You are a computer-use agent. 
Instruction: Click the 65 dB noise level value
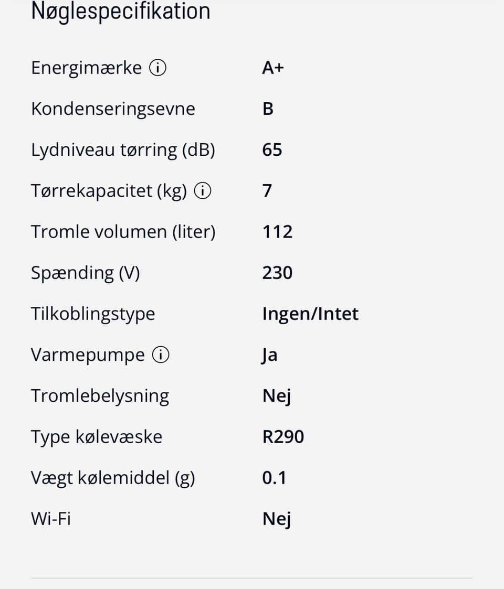pyautogui.click(x=272, y=150)
